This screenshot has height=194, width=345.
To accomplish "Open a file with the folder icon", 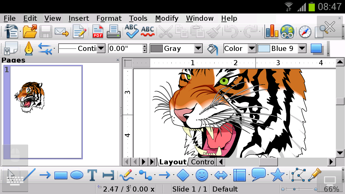I will (x=30, y=32).
